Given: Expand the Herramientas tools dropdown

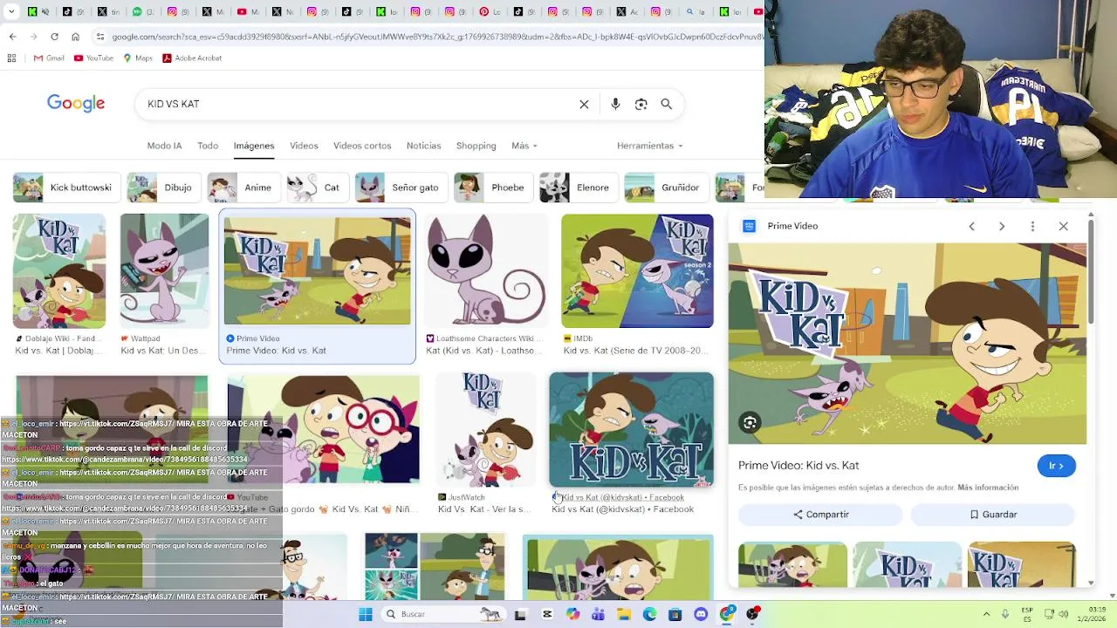Looking at the screenshot, I should (x=650, y=146).
